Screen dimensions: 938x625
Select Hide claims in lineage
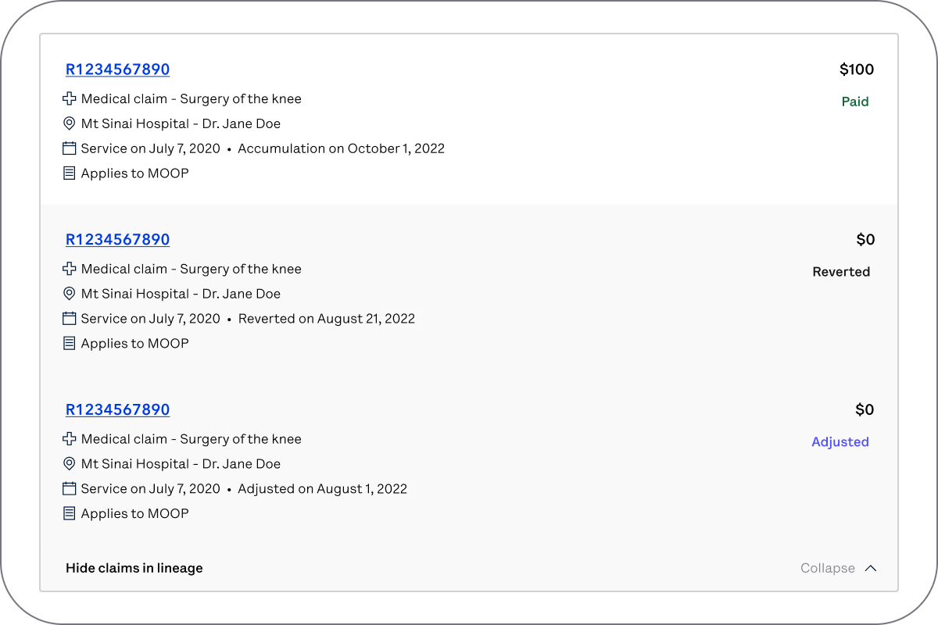(134, 568)
